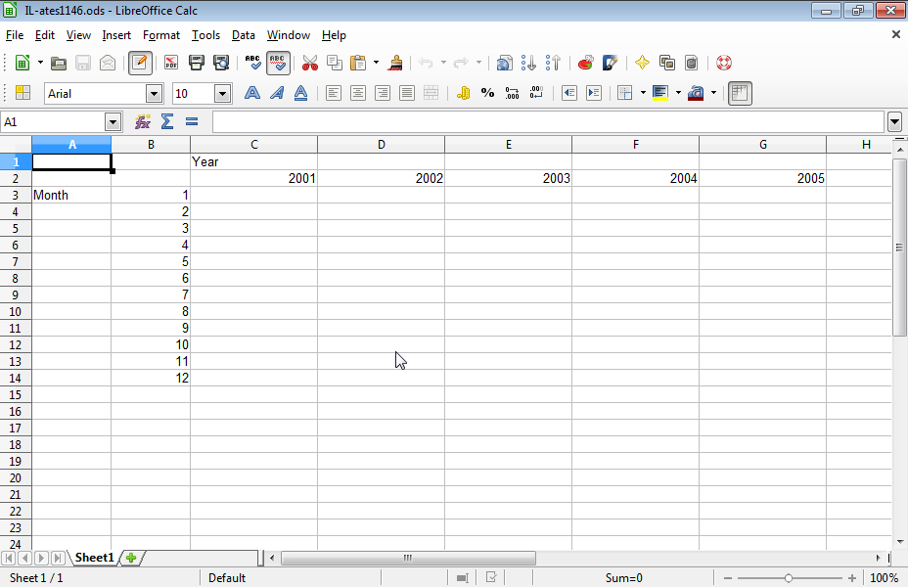908x587 pixels.
Task: Click the Function equals icon
Action: pyautogui.click(x=192, y=121)
